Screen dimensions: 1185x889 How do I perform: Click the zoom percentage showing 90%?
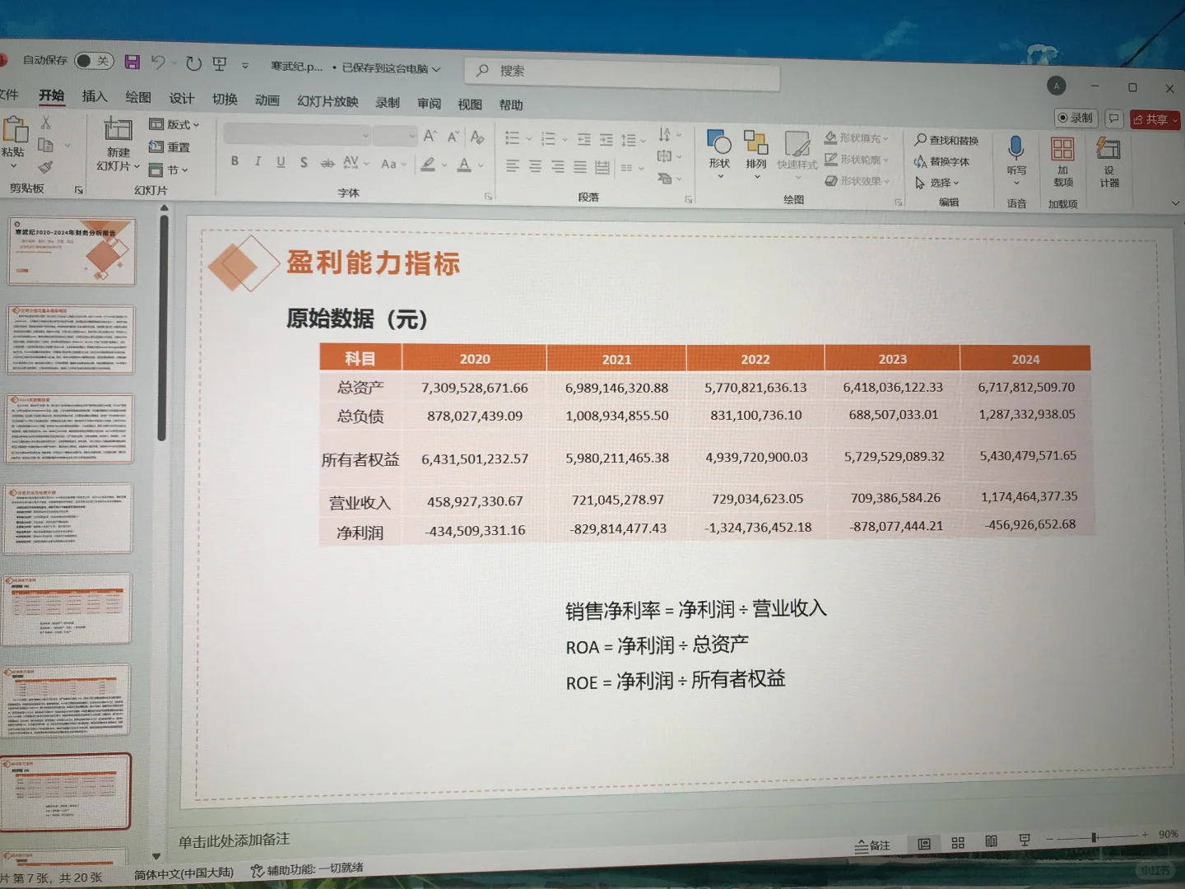click(1168, 834)
